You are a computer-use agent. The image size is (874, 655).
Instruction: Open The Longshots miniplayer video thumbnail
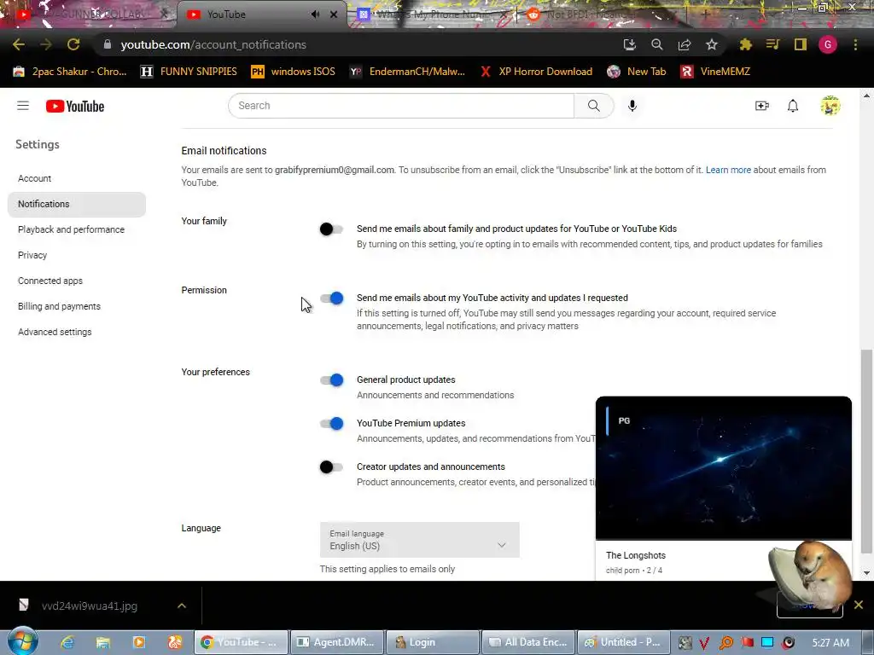click(724, 468)
